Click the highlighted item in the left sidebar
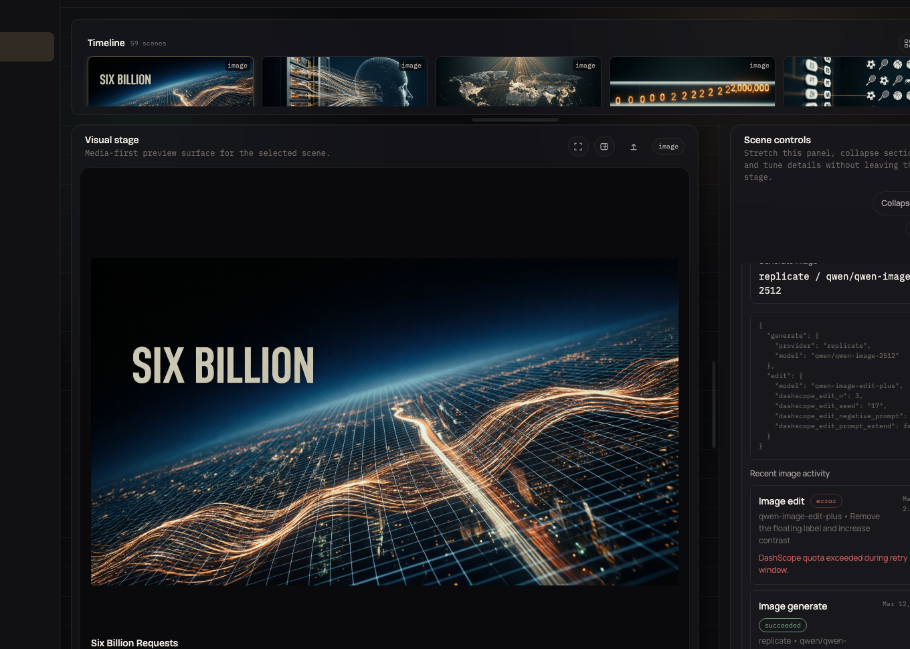 27,47
